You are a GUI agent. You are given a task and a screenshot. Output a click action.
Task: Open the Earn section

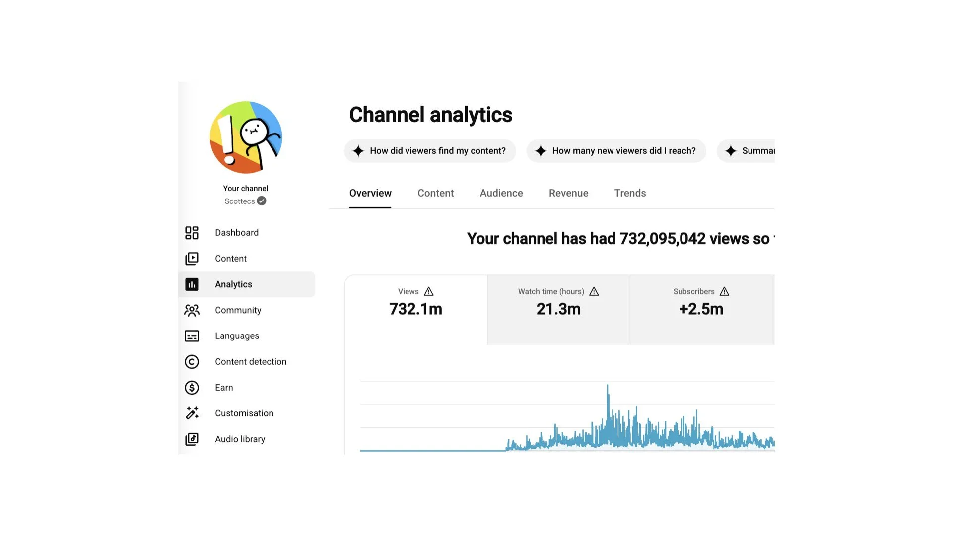pos(247,388)
